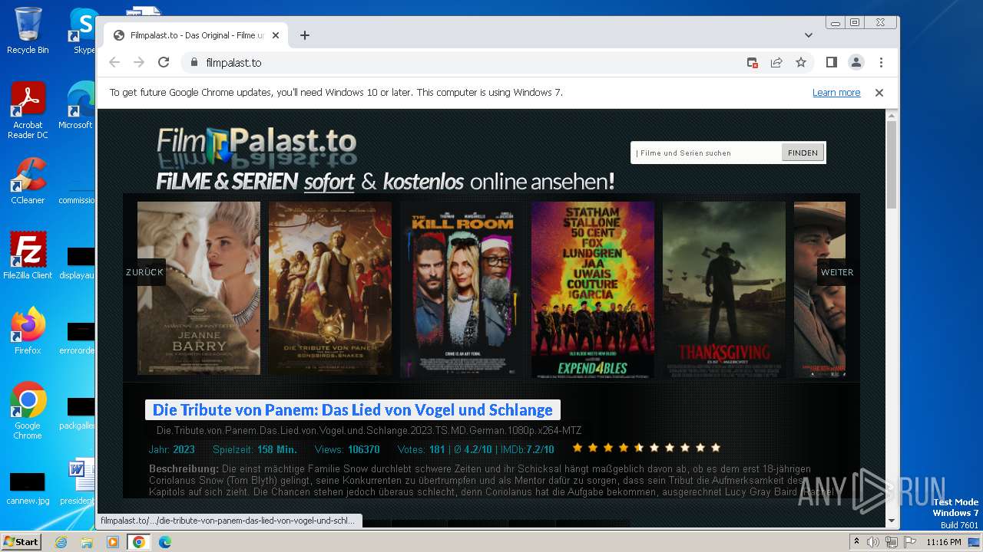Image resolution: width=983 pixels, height=552 pixels.
Task: Click the WEITER carousel button
Action: [837, 272]
